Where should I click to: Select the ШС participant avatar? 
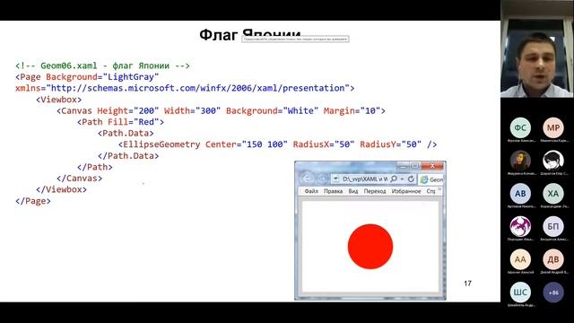point(520,292)
